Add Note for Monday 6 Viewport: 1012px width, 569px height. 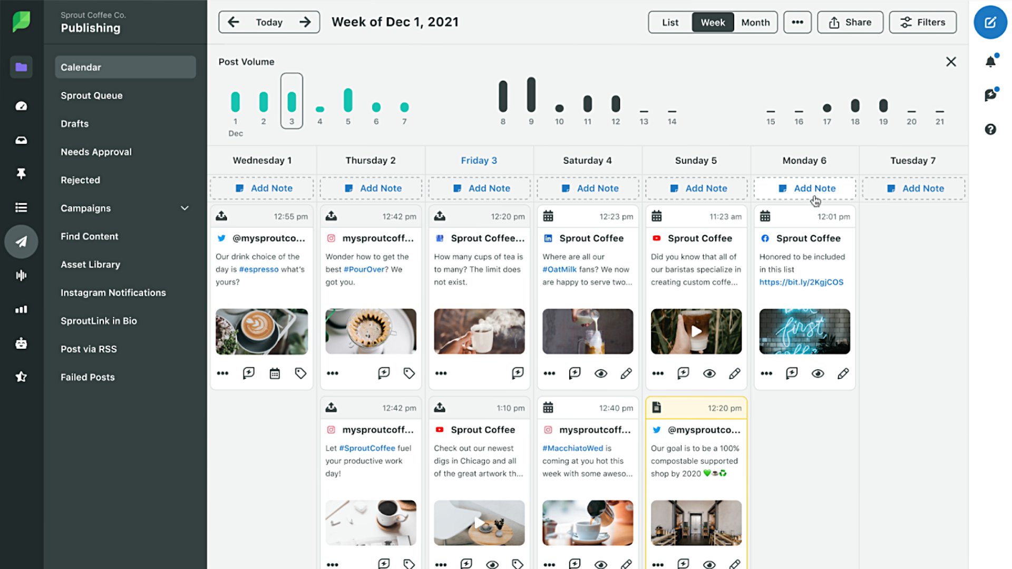tap(805, 188)
